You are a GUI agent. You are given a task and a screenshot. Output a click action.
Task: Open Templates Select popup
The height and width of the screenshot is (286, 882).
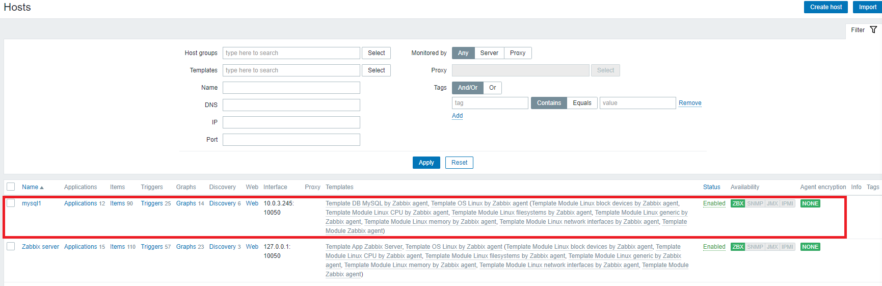(377, 70)
